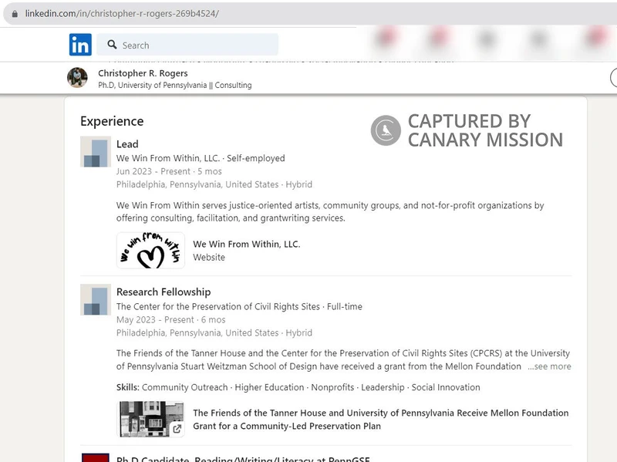Click the Research Fellowship title
This screenshot has width=617, height=462.
point(164,292)
